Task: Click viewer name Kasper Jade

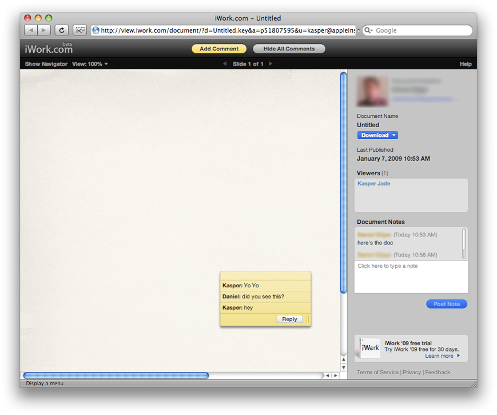Action: click(373, 183)
